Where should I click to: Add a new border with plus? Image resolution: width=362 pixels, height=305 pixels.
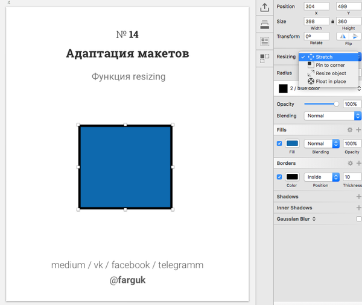358,164
